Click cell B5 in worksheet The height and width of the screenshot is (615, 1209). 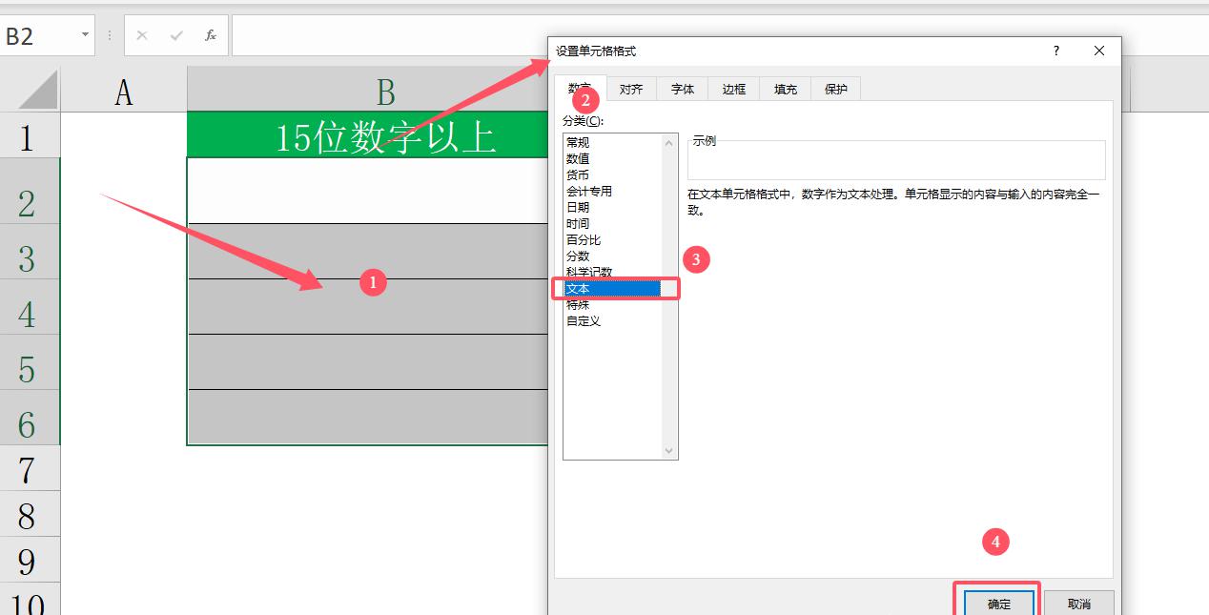[x=368, y=362]
